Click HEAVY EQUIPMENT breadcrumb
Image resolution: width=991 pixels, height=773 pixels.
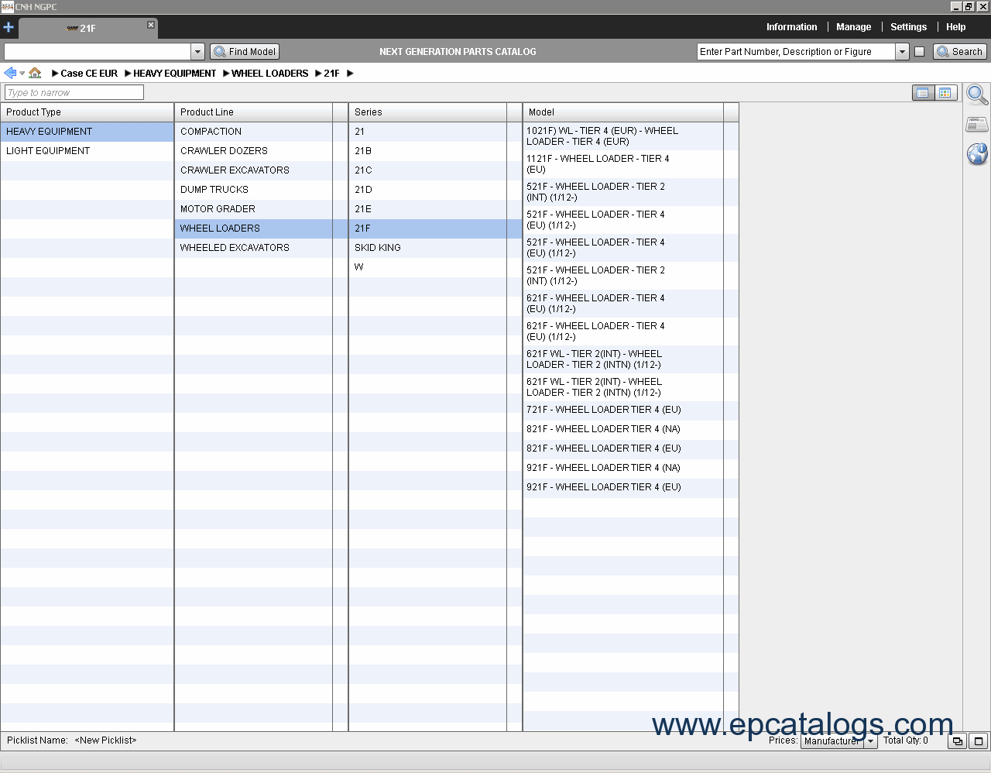click(x=174, y=74)
